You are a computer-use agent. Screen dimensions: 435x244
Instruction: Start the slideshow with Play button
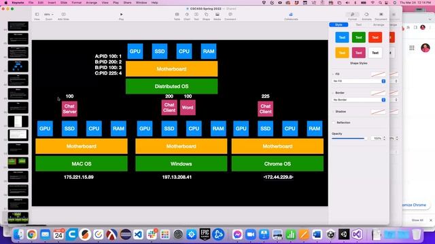click(121, 14)
